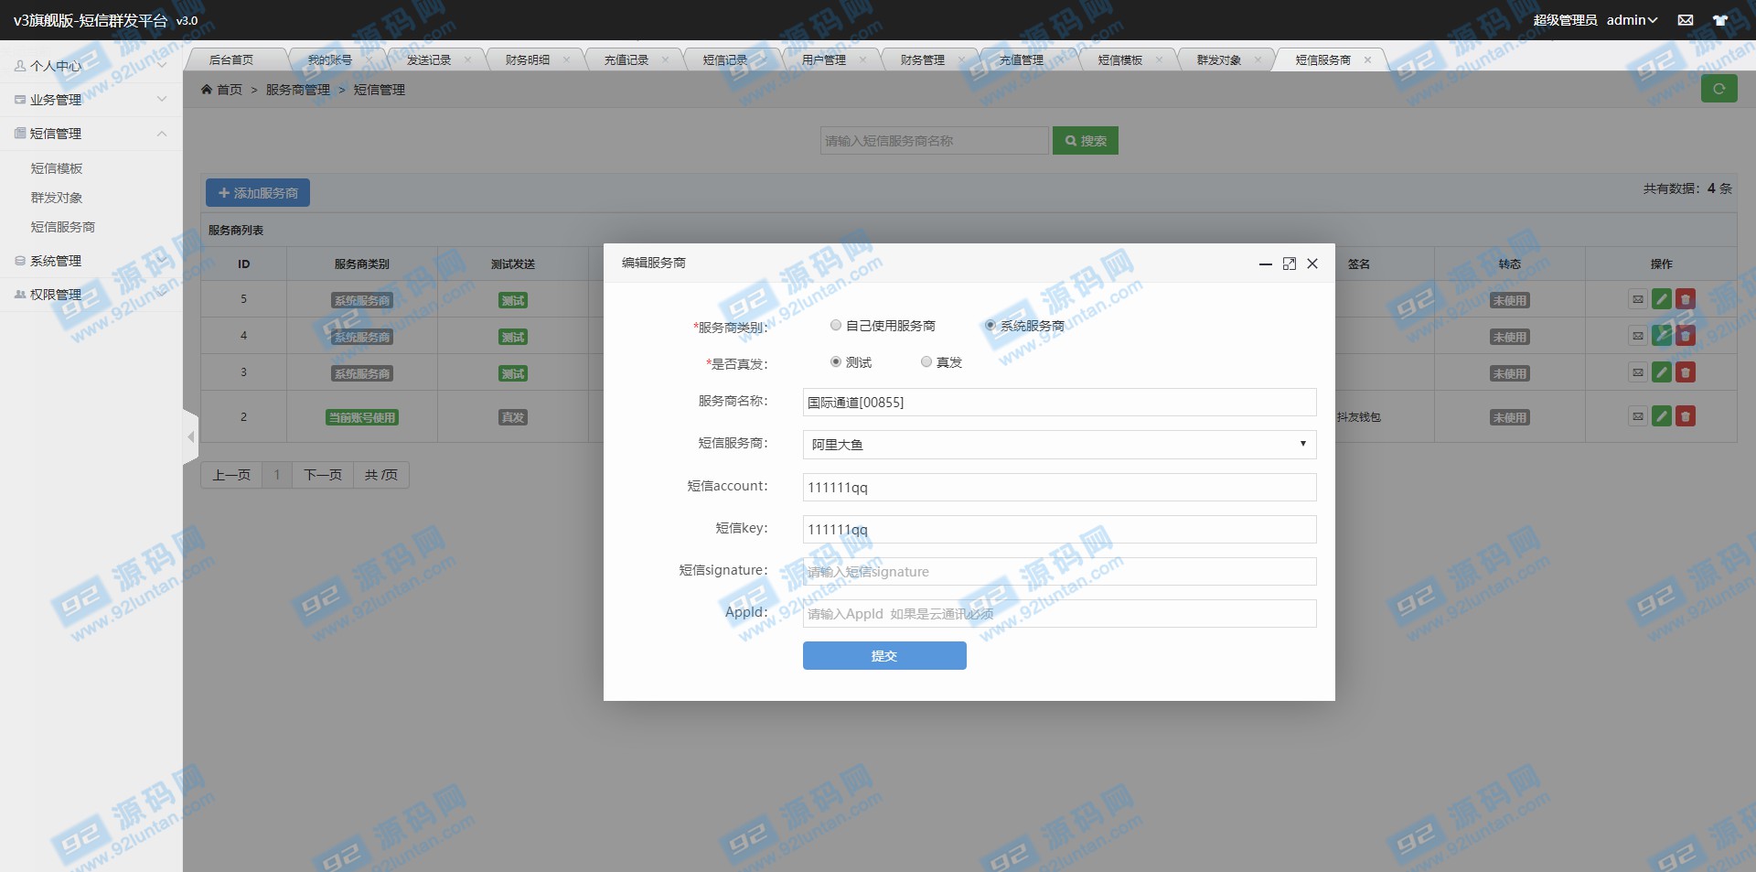
Task: Open the admin user dropdown
Action: (x=1632, y=20)
